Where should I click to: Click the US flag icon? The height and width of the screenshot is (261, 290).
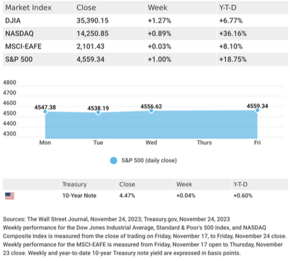10,196
